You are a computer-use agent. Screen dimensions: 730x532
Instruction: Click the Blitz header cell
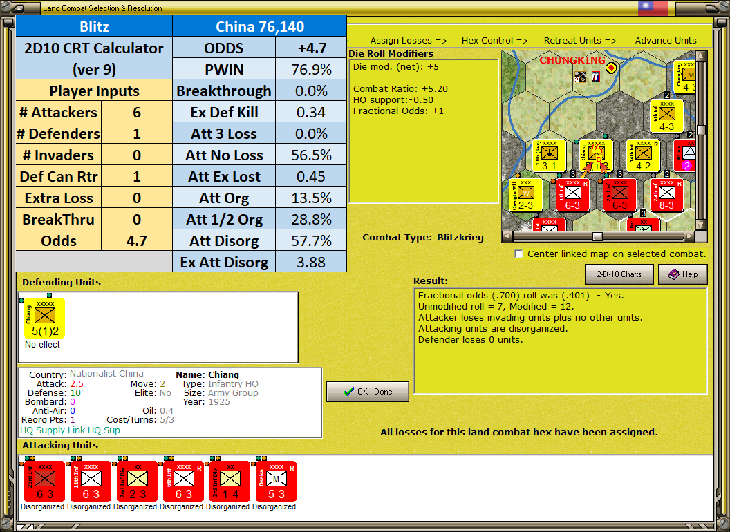coord(94,26)
